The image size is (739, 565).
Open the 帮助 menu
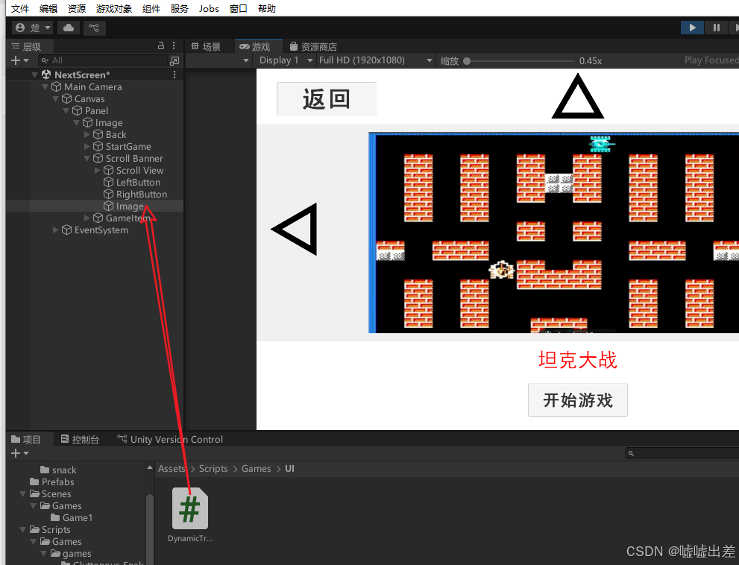(267, 8)
